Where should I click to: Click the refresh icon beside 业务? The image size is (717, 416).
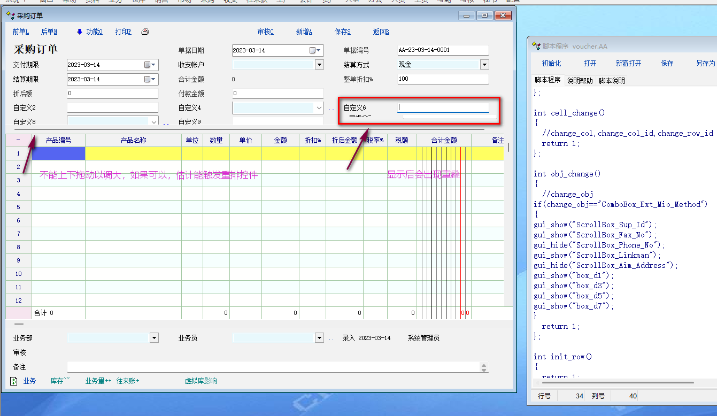tap(14, 381)
